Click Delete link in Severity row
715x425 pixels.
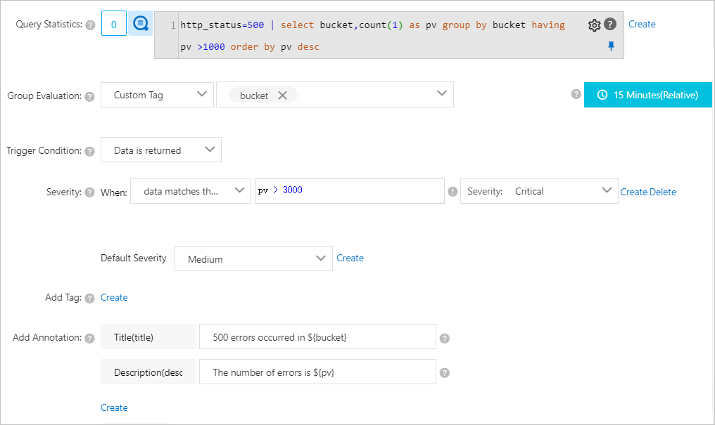pos(662,192)
